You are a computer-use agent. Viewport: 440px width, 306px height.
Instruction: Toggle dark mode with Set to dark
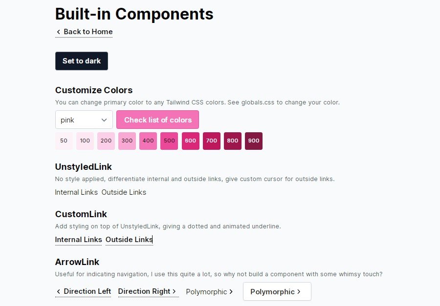(x=81, y=61)
